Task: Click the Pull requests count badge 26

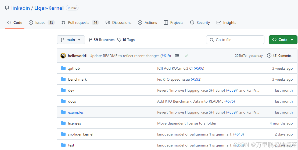Action: 95,22
